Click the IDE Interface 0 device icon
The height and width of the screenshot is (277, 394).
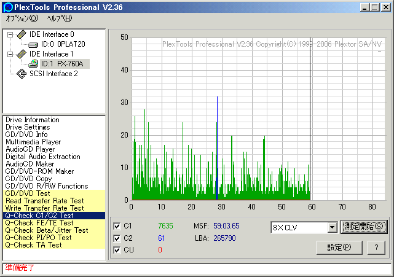click(21, 34)
